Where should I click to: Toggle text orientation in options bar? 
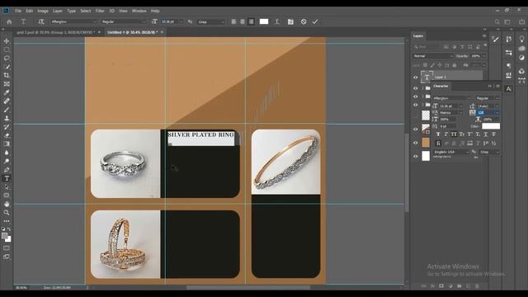pyautogui.click(x=41, y=22)
